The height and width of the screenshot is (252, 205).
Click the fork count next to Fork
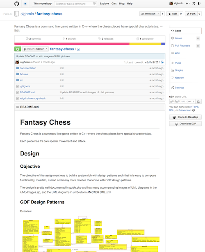(199, 14)
